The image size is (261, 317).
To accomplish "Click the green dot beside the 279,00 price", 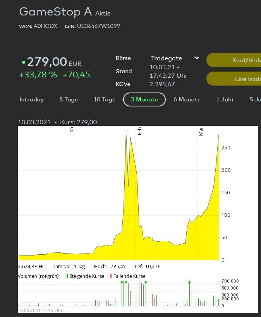I will click(24, 62).
